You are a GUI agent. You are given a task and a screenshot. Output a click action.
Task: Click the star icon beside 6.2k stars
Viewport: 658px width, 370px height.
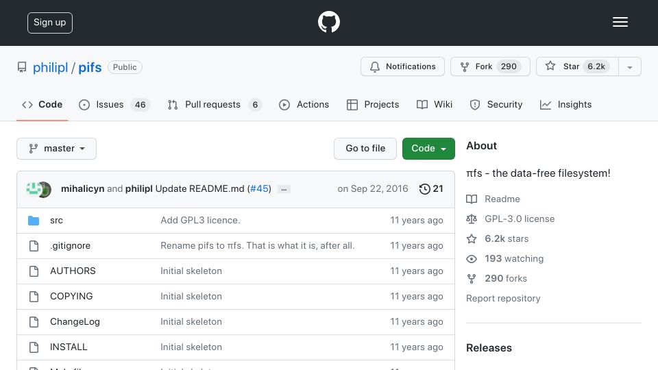[472, 238]
